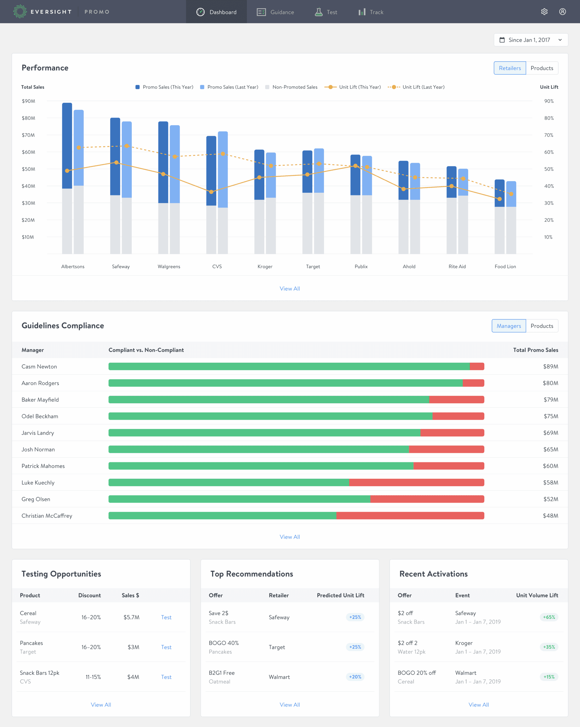The width and height of the screenshot is (580, 727).
Task: Switch Performance panel to Products
Action: point(542,68)
